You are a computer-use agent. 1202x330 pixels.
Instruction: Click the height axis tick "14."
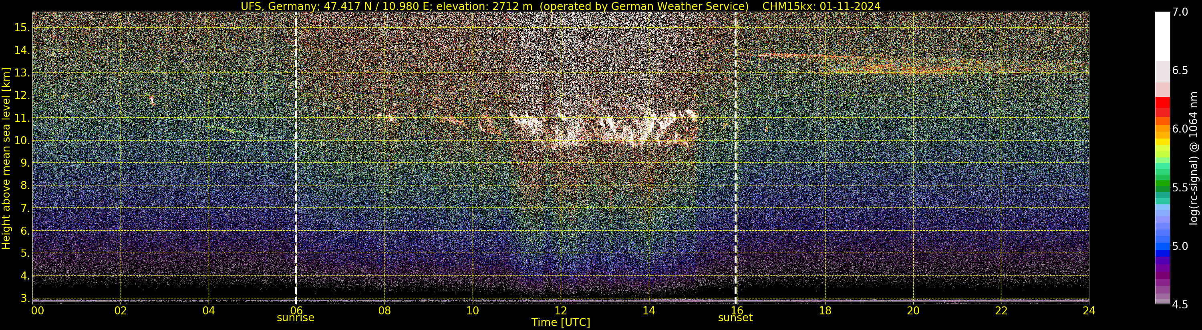(x=22, y=50)
